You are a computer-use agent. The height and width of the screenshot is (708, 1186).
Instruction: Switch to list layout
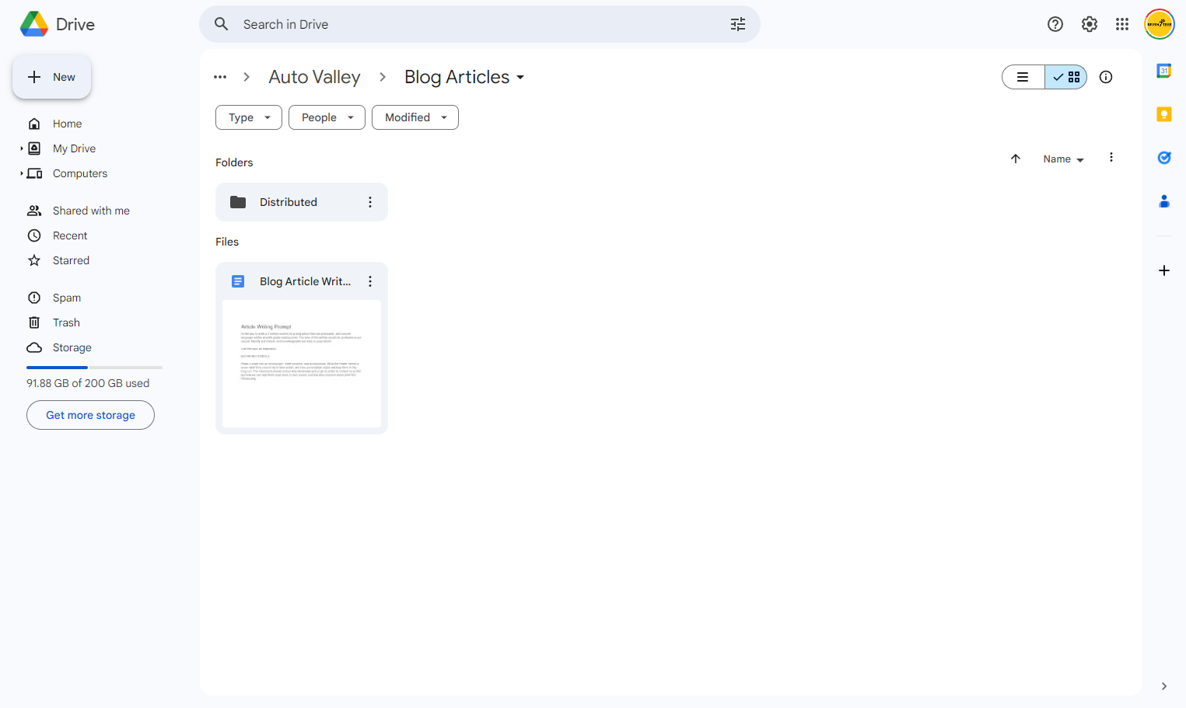tap(1023, 77)
